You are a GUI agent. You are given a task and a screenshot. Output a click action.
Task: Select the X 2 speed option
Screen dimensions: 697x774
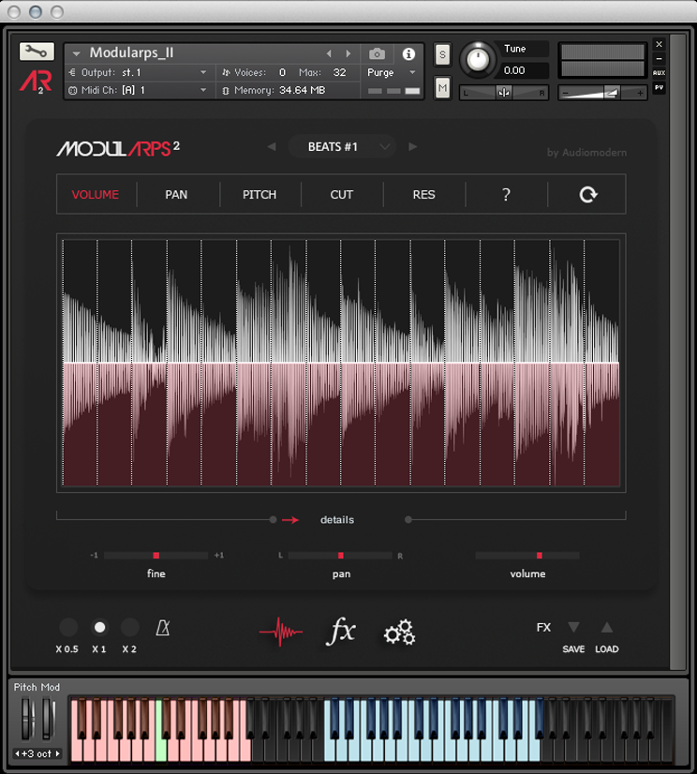click(x=129, y=628)
